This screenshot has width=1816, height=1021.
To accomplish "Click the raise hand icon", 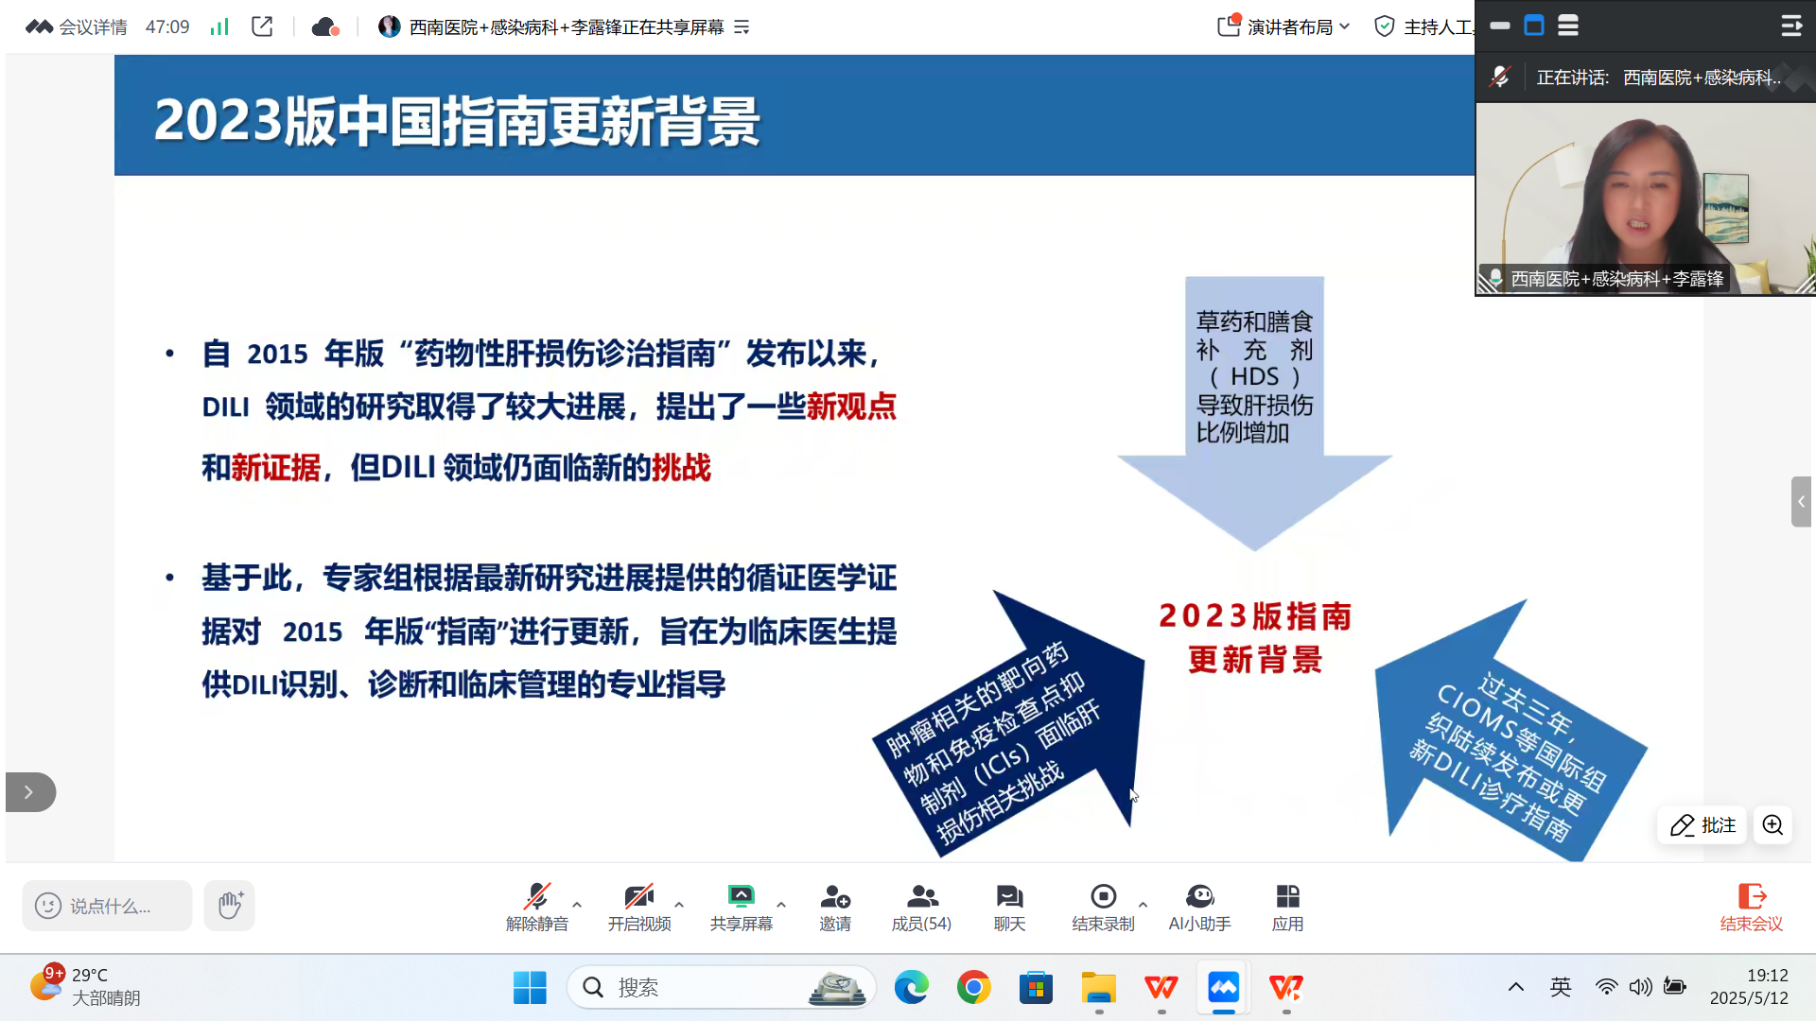I will coord(230,905).
